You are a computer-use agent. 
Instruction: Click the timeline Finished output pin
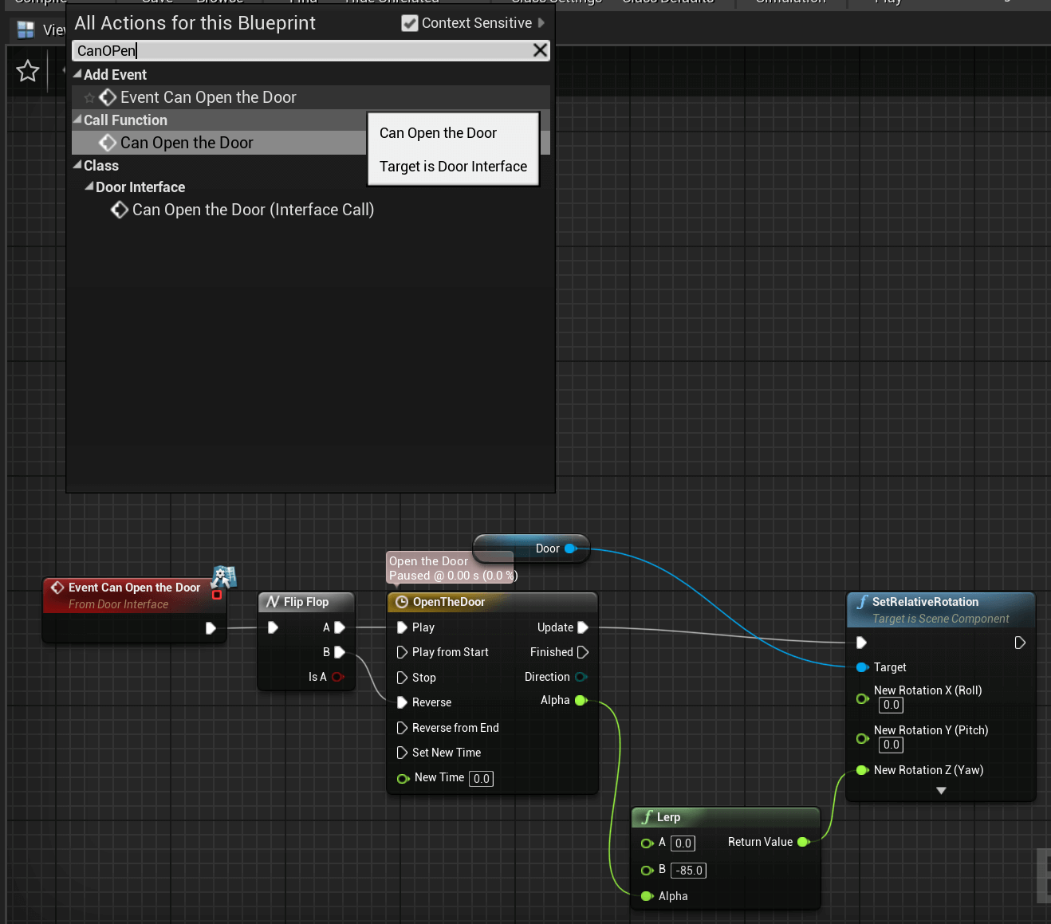pos(583,652)
